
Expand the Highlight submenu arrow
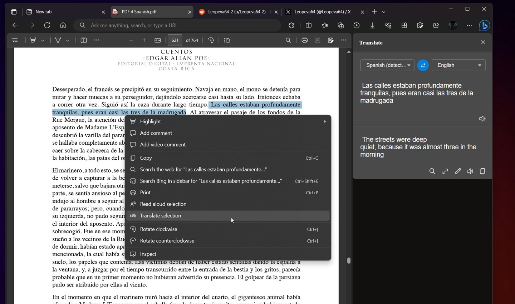(x=325, y=121)
